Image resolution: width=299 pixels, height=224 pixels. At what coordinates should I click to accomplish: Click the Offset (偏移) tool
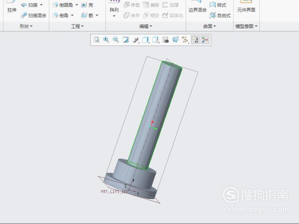151,5
